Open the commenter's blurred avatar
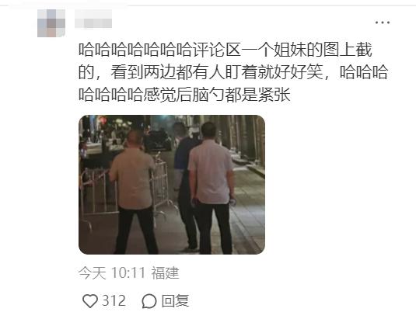Image resolution: width=416 pixels, height=312 pixels. click(x=51, y=23)
